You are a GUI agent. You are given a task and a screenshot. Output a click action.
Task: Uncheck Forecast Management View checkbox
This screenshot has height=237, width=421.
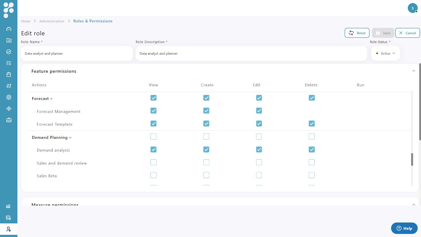tap(153, 111)
